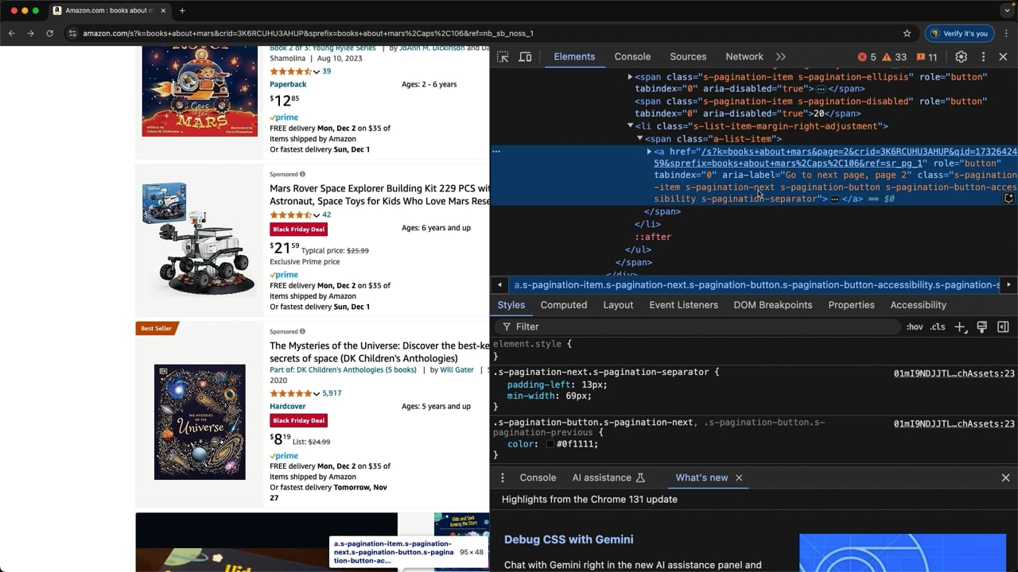Viewport: 1018px width, 572px height.
Task: Click the orange issues count badge
Action: point(927,57)
